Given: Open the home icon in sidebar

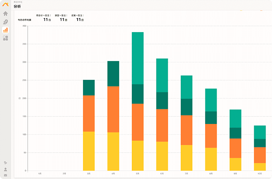Looking at the screenshot, I should click(6, 14).
